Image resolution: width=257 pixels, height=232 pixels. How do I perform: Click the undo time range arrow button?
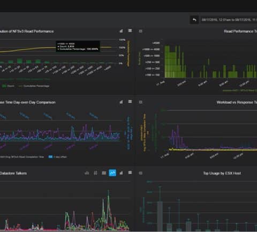click(194, 20)
